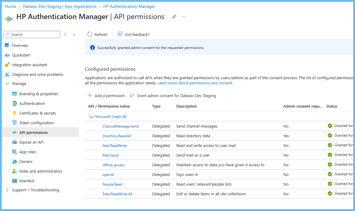Click the Certificates & secrets key icon
The width and height of the screenshot is (355, 211).
pyautogui.click(x=15, y=113)
